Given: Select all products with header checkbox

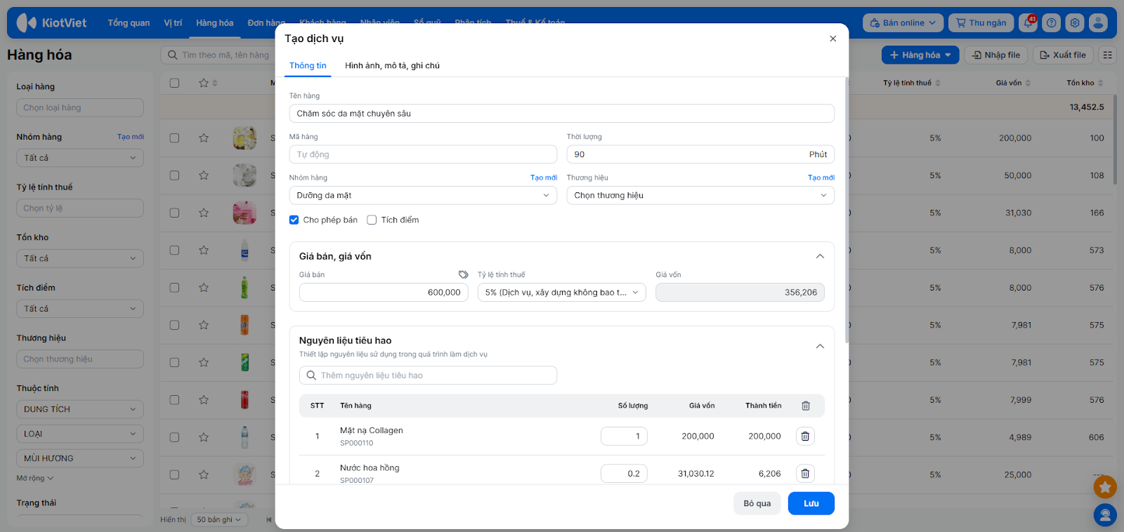Looking at the screenshot, I should (x=174, y=83).
